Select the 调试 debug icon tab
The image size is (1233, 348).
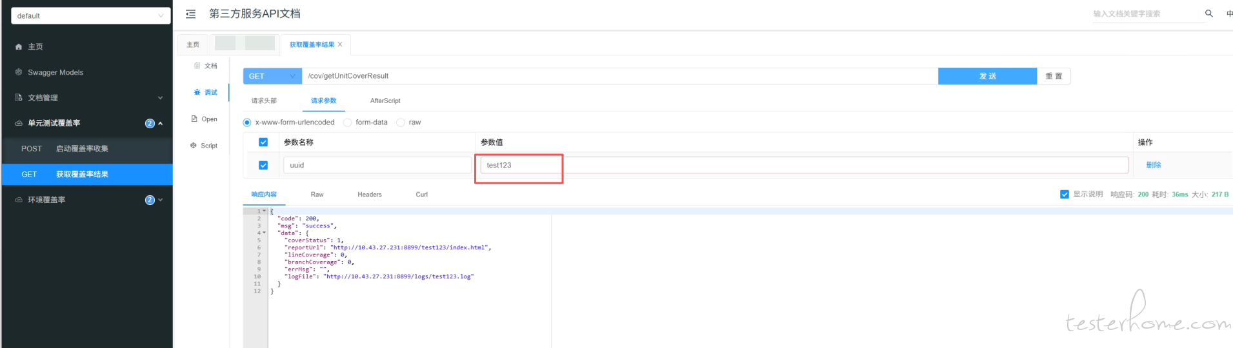click(x=197, y=92)
